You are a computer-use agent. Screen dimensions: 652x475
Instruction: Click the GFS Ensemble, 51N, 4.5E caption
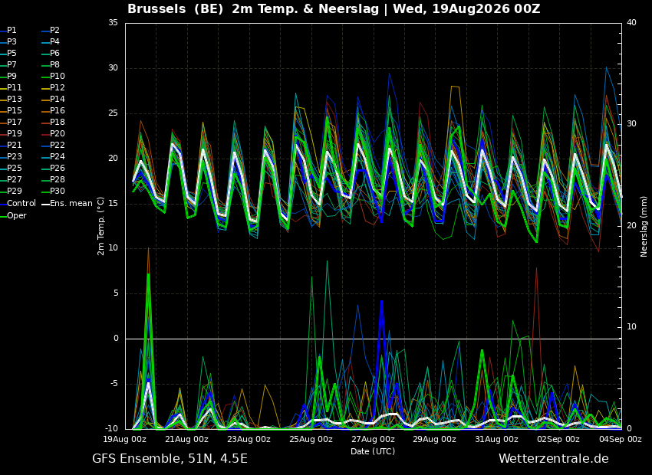pyautogui.click(x=170, y=459)
